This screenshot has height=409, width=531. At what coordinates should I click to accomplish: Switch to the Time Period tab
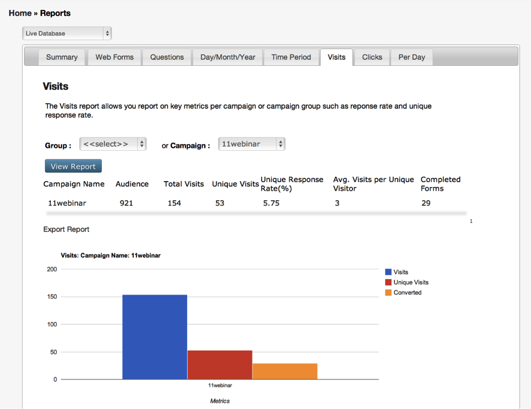click(291, 57)
